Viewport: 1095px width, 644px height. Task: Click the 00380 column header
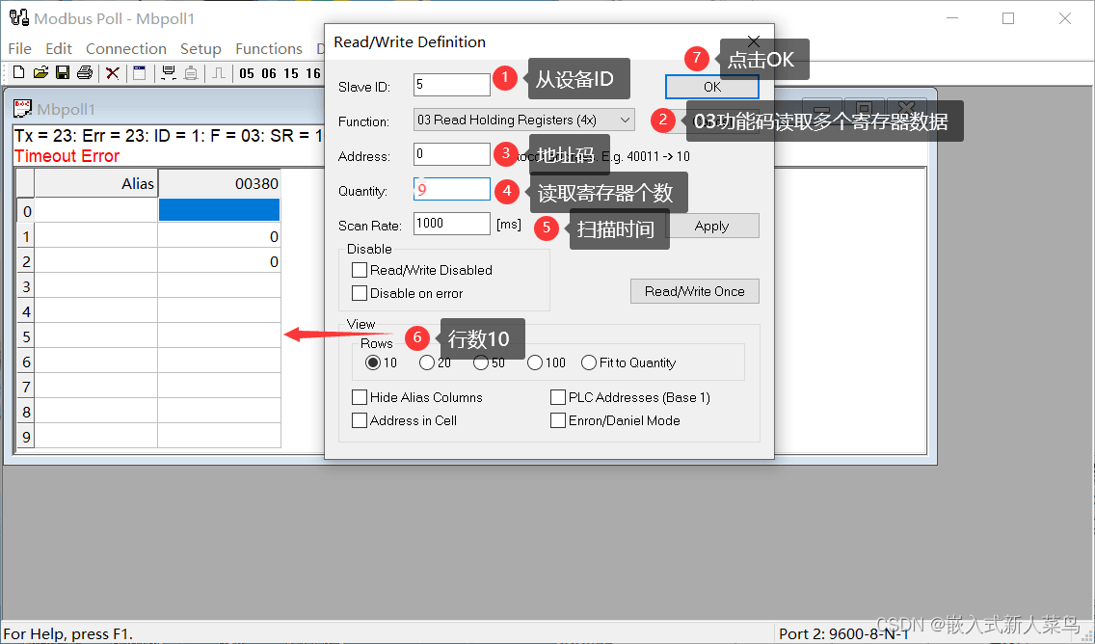219,184
